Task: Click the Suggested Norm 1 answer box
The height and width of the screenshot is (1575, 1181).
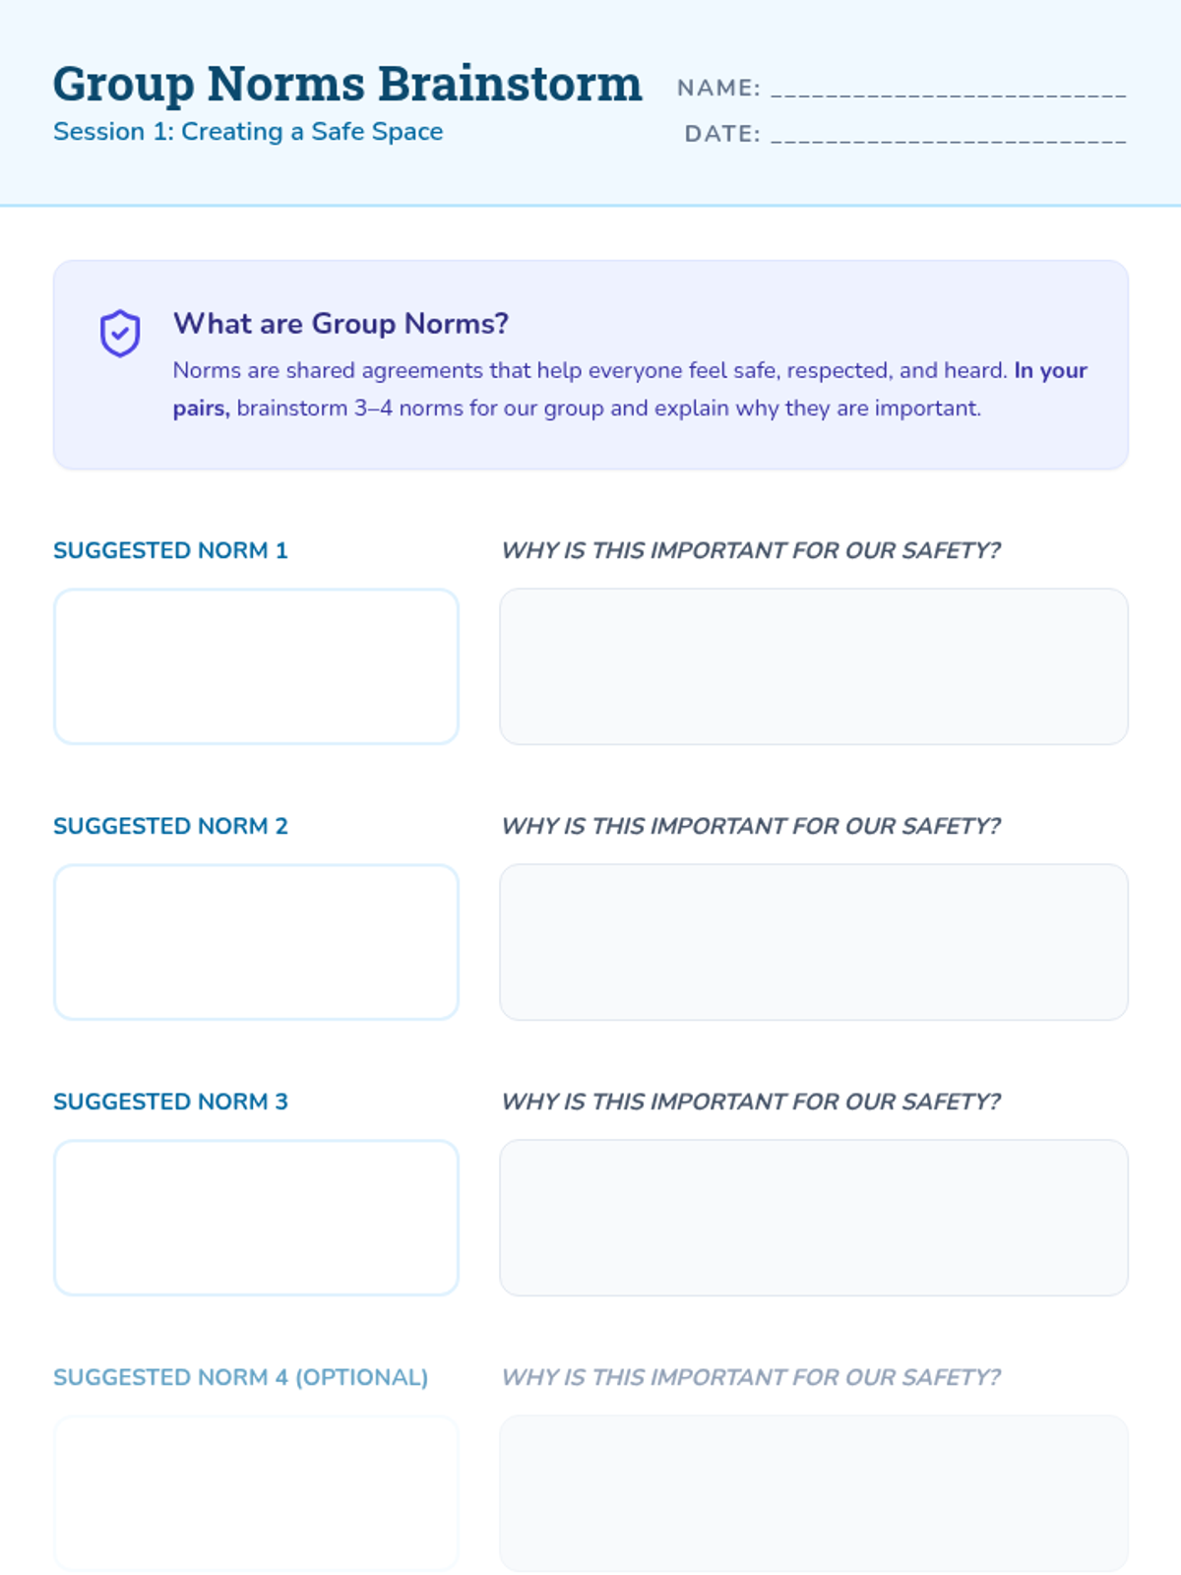Action: tap(256, 666)
